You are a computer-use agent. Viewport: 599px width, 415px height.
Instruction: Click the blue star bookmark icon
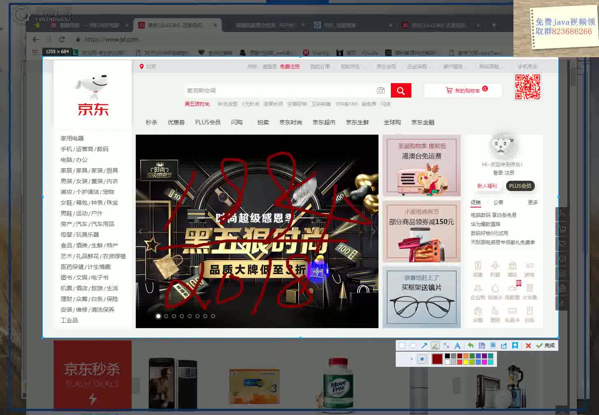click(x=515, y=346)
